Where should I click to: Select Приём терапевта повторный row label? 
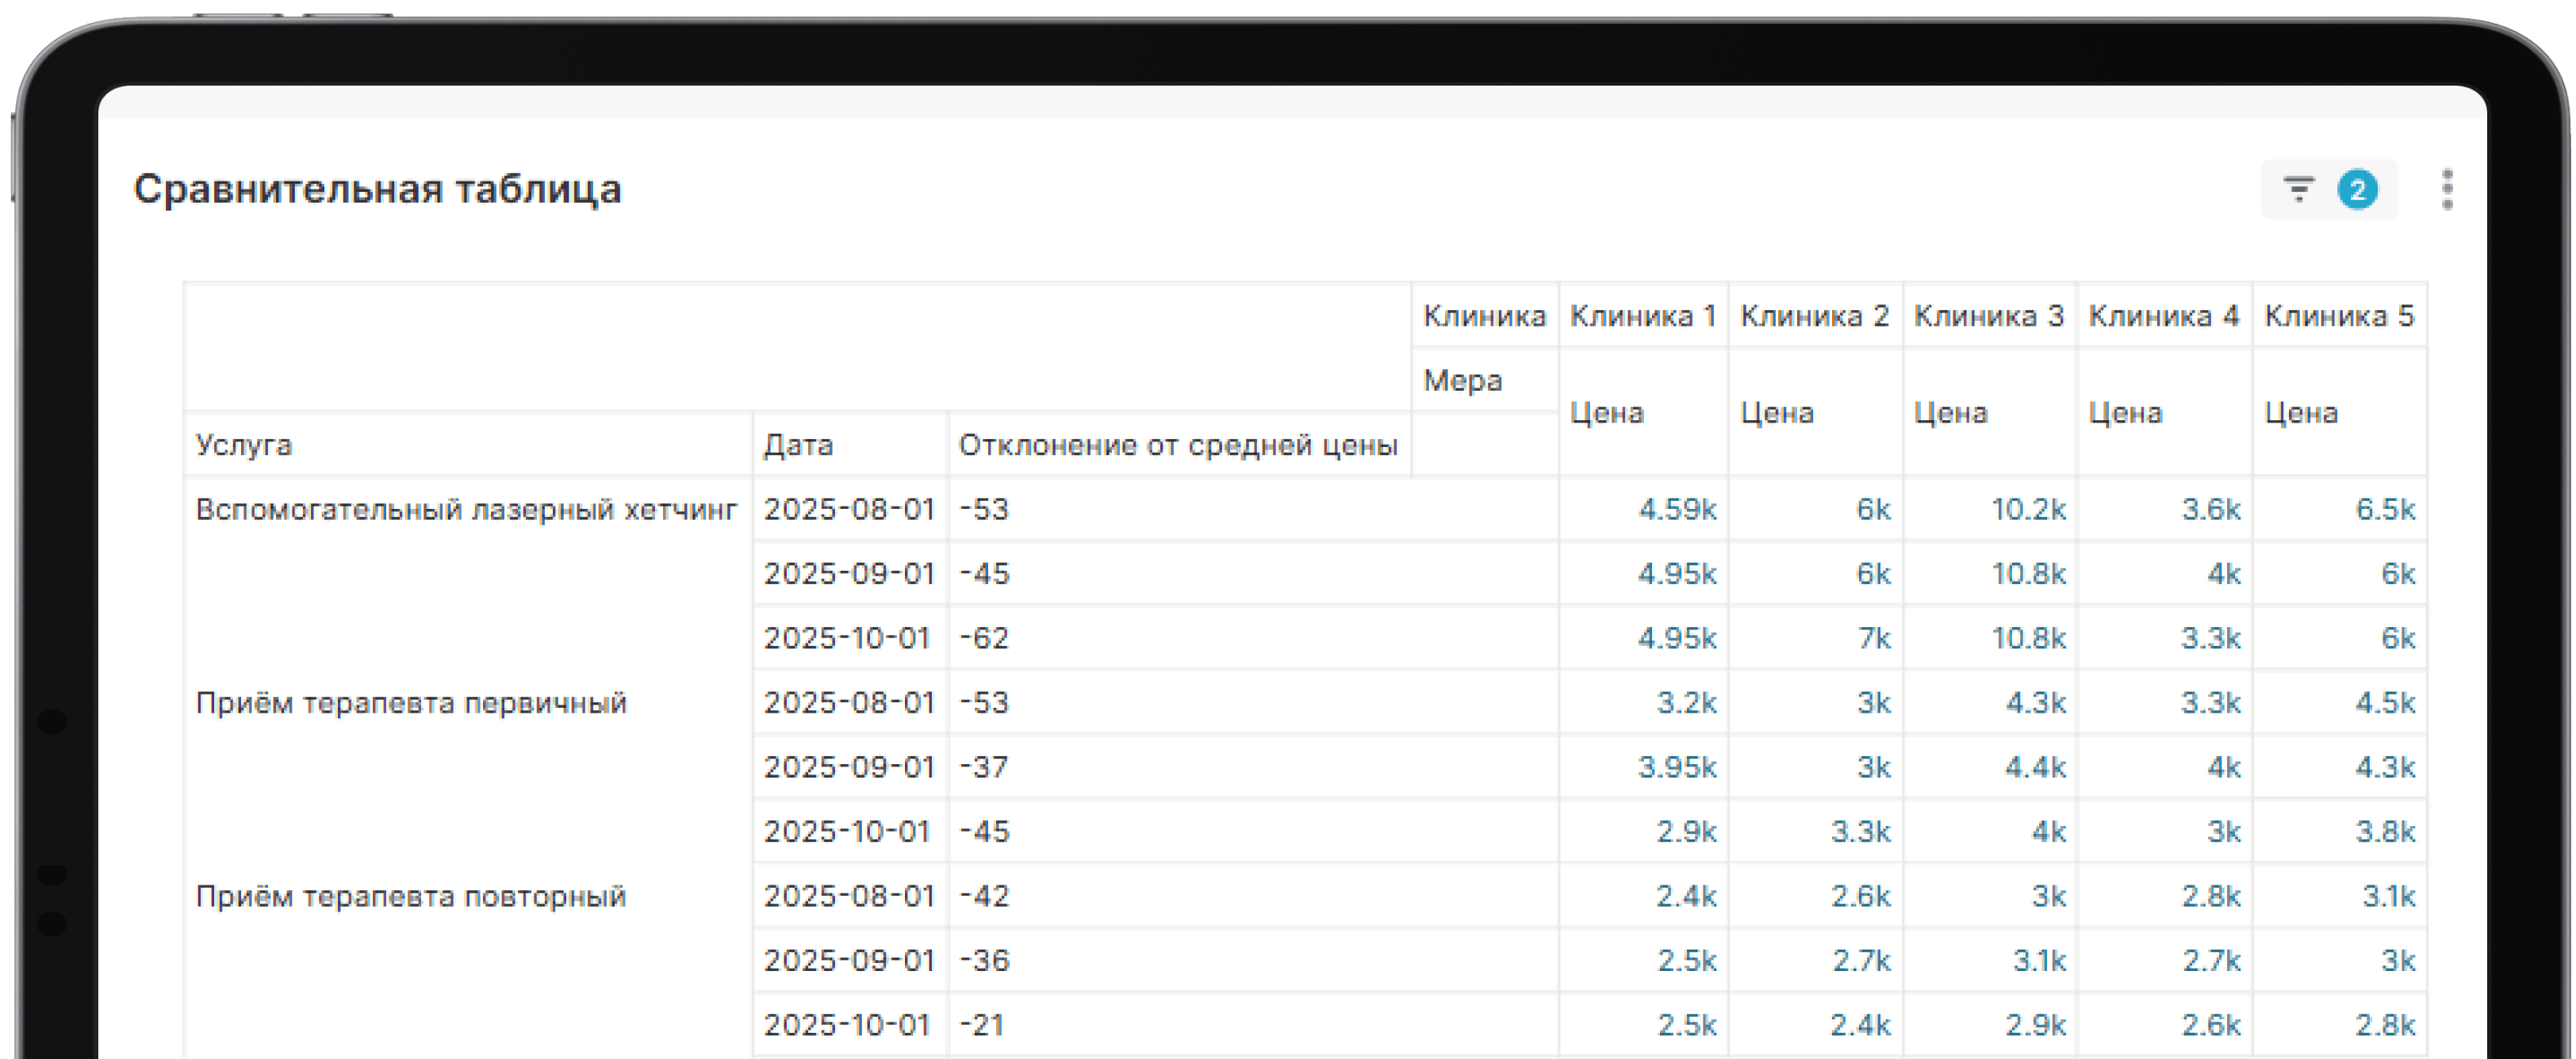410,897
